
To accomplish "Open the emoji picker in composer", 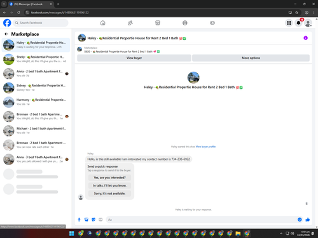I will pos(300,220).
